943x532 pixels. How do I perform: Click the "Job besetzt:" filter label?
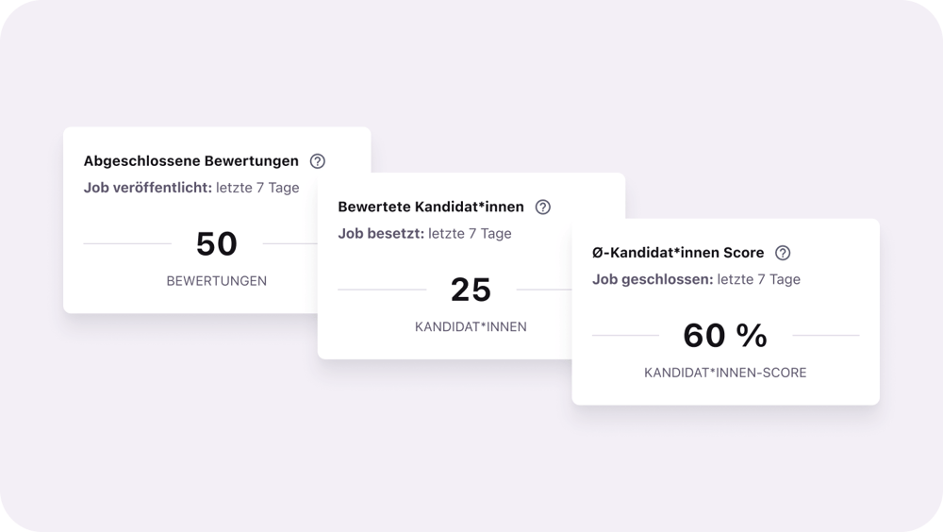pos(381,233)
